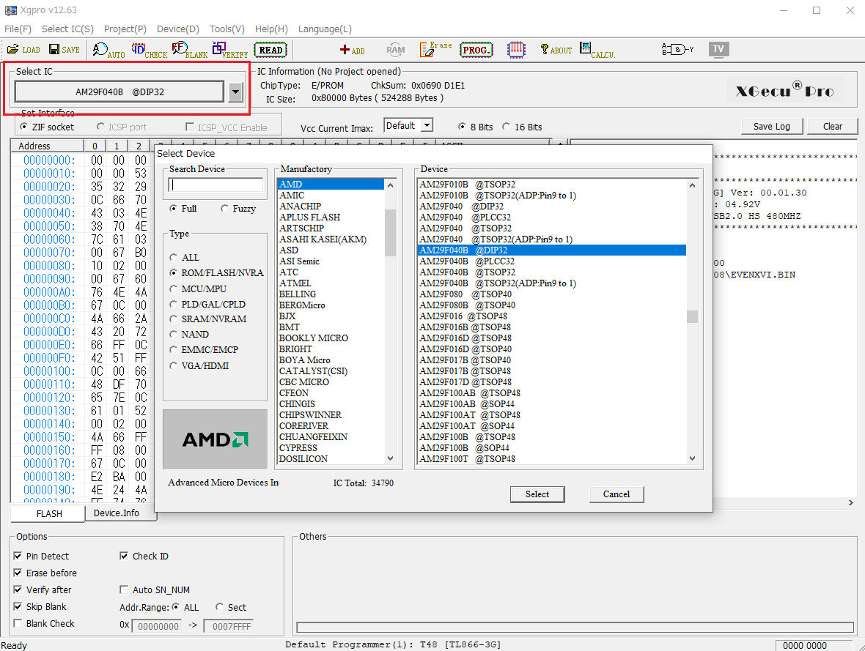Open the CALCU. calculator tool
Image resolution: width=865 pixels, height=651 pixels.
pyautogui.click(x=597, y=51)
